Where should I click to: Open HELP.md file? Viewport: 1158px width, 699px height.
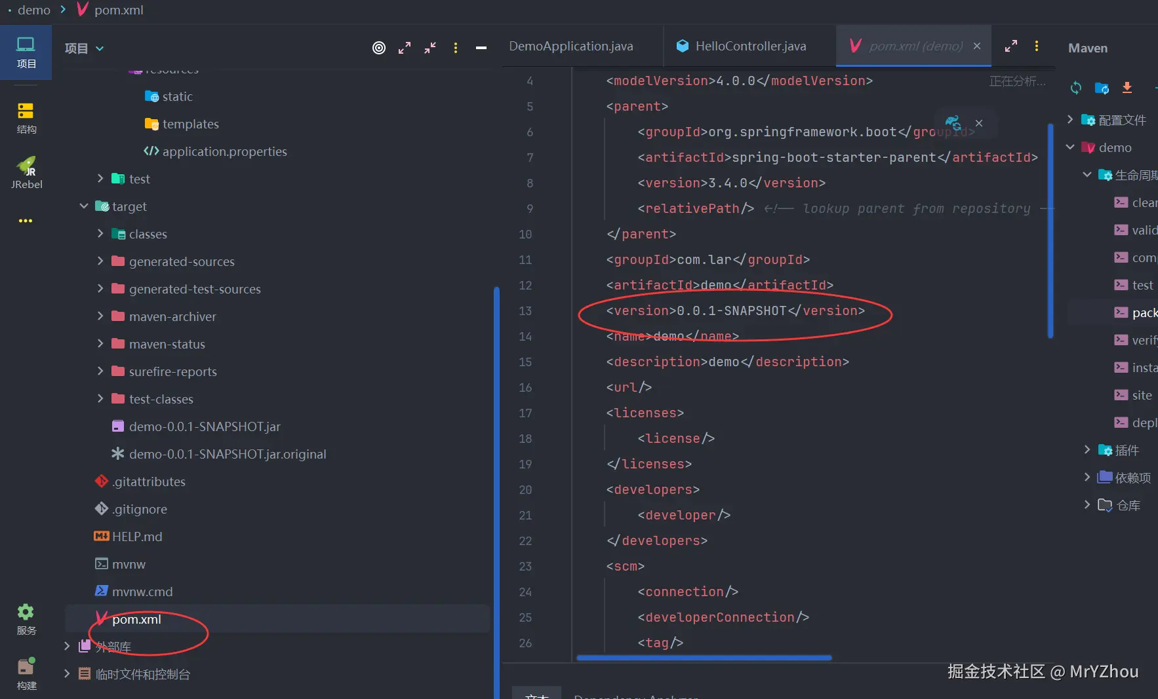click(128, 537)
